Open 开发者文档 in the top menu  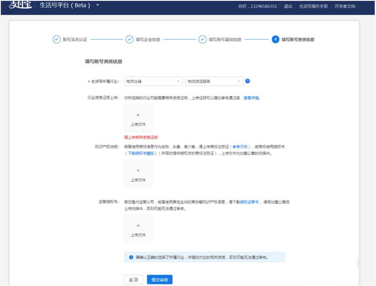(x=345, y=6)
